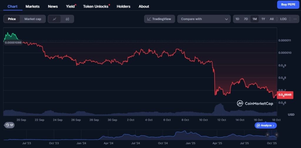Select the 1M time range
This screenshot has height=148, width=301.
click(255, 19)
